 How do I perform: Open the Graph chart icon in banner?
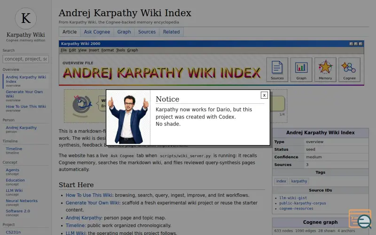[x=301, y=70]
